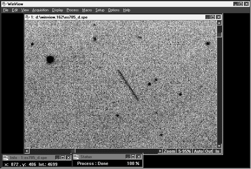Close the Status panel window
Viewport: 251px width, 169px height.
139,157
